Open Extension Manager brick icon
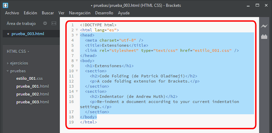Screen dimensions: 272x133 264,37
